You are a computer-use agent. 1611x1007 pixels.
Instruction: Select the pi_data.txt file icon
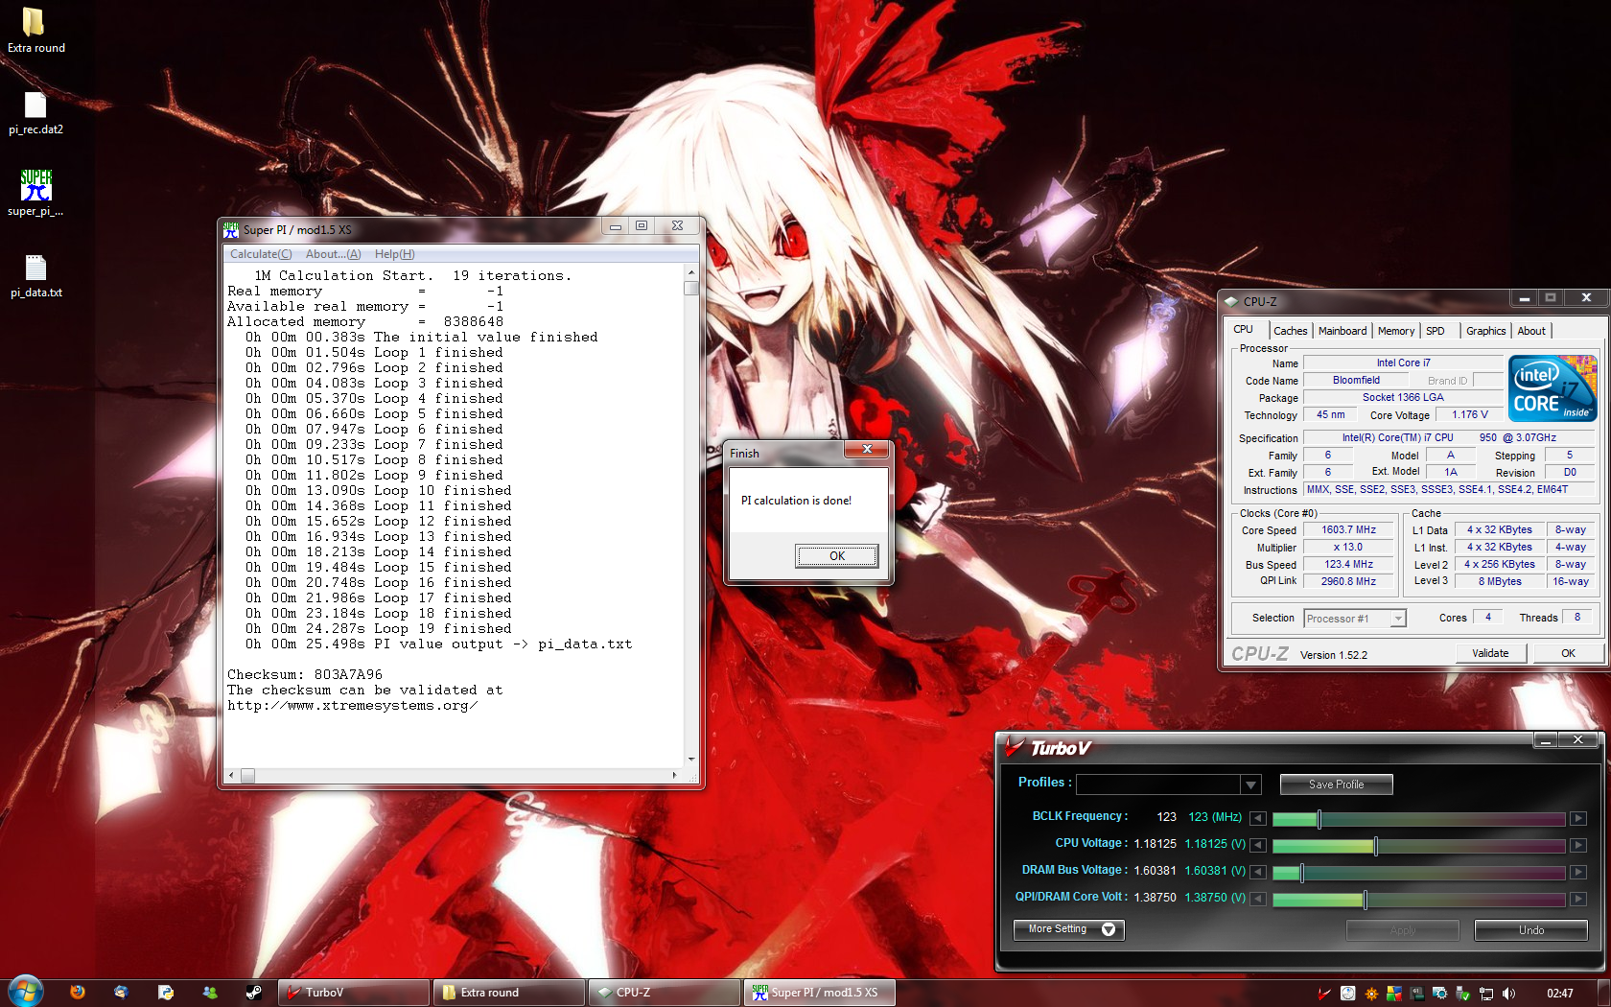click(35, 269)
